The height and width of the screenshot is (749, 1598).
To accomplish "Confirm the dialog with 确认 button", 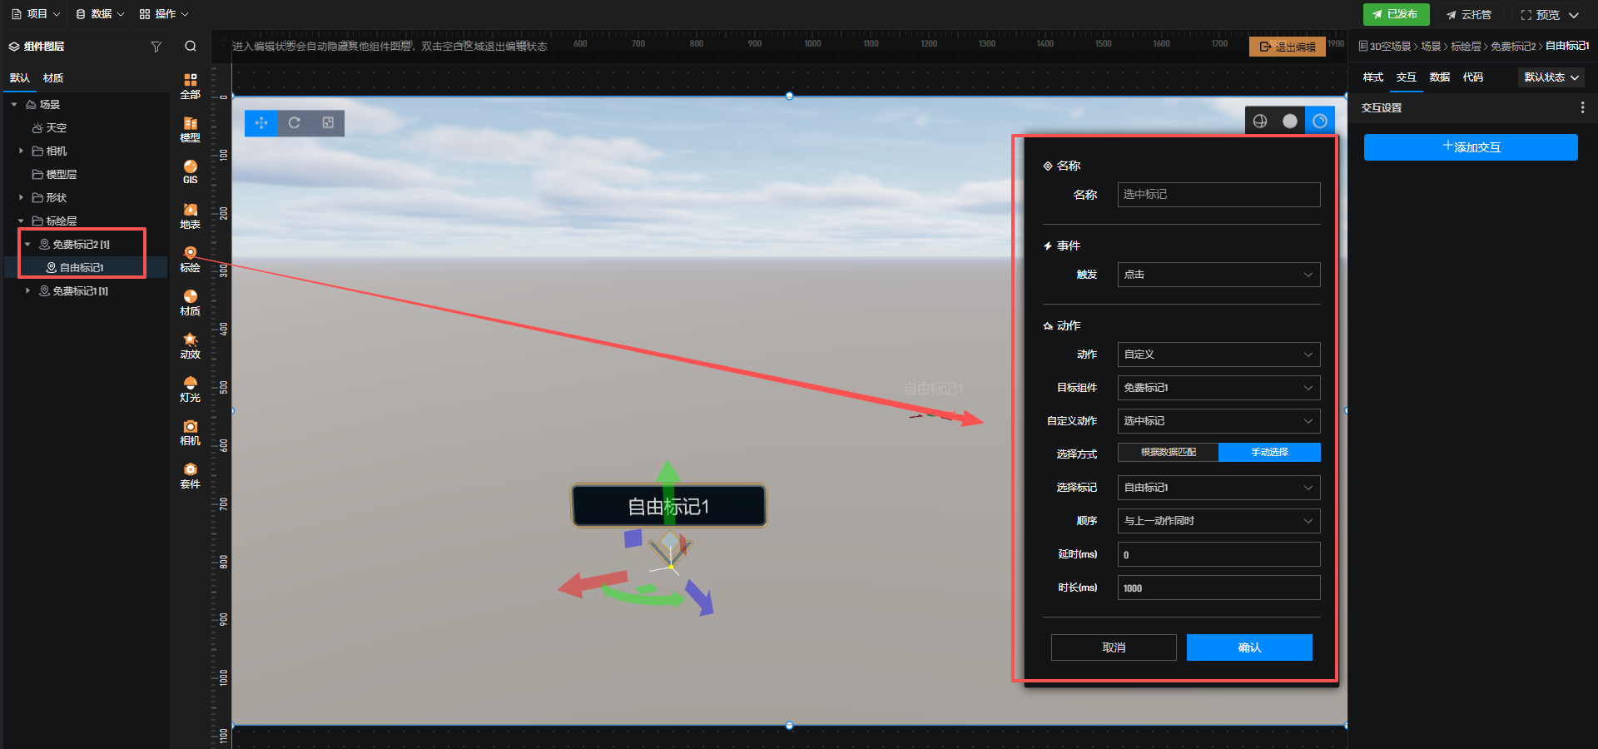I will coord(1249,647).
